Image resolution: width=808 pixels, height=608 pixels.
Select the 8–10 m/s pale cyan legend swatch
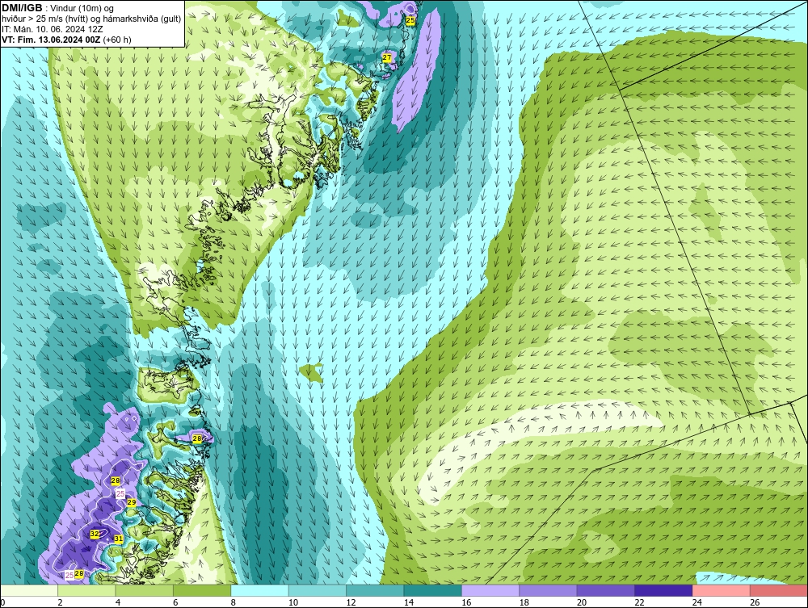[259, 590]
